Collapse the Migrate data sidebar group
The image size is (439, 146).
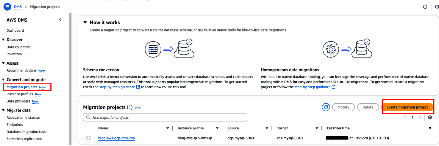click(3, 110)
